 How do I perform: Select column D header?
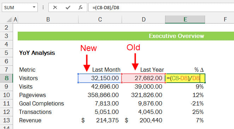(144, 19)
